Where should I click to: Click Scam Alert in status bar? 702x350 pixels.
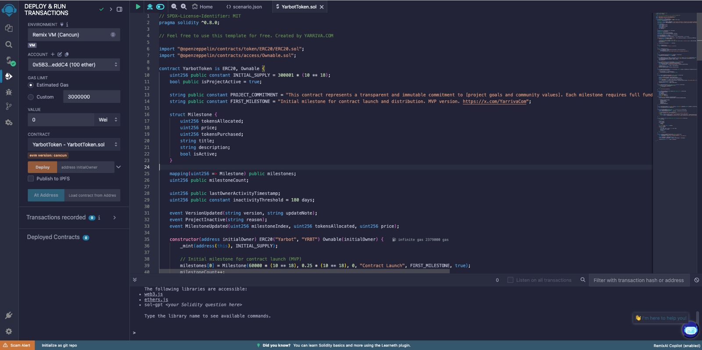point(17,345)
